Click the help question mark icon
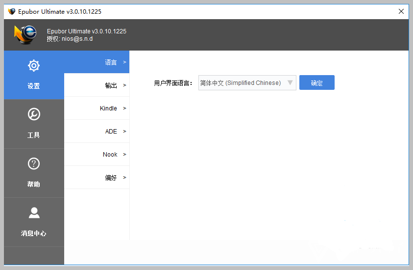 coord(34,163)
